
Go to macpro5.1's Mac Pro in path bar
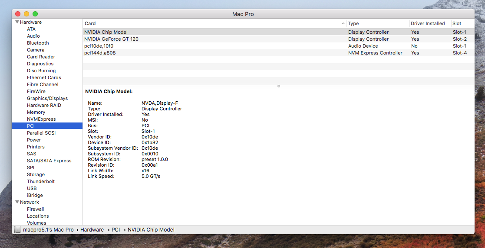(x=48, y=230)
